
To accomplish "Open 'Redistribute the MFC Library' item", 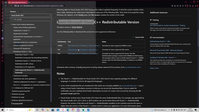I will [24, 64].
